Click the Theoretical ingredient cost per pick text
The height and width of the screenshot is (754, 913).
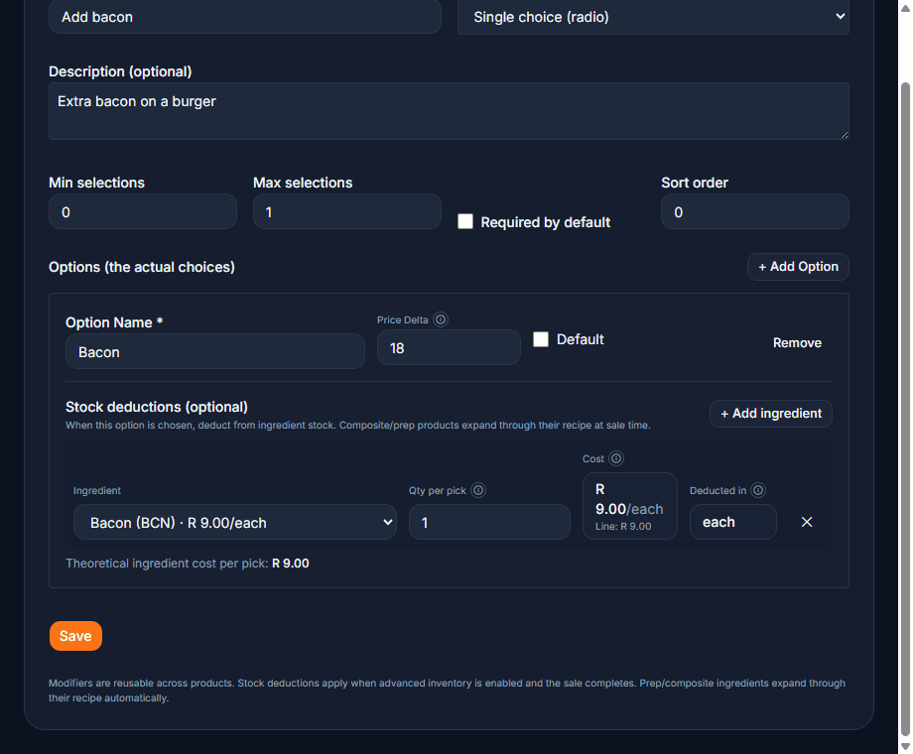(x=187, y=564)
